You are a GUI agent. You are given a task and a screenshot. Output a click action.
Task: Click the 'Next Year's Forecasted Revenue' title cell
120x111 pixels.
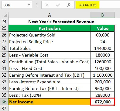pos(61,22)
